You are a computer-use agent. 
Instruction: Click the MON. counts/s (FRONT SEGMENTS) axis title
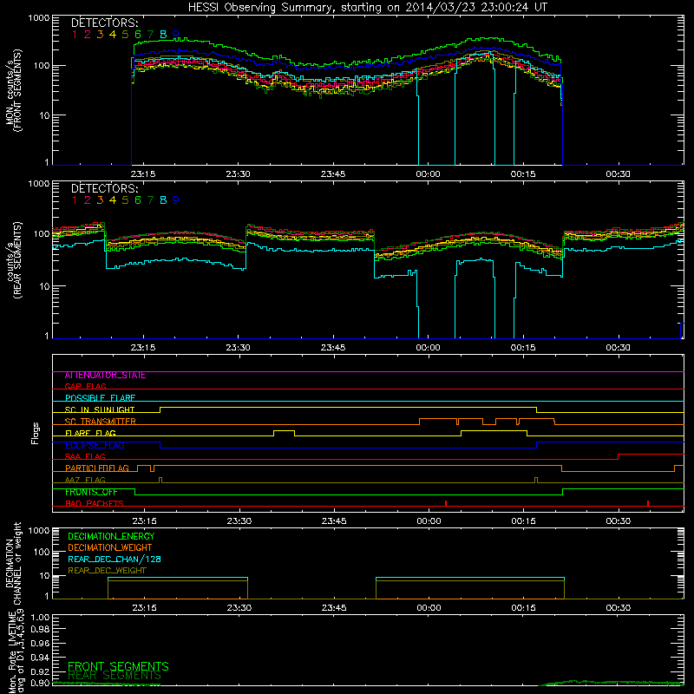tap(13, 90)
